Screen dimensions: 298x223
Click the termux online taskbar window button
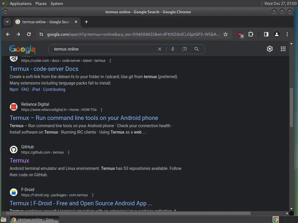[x=34, y=220]
